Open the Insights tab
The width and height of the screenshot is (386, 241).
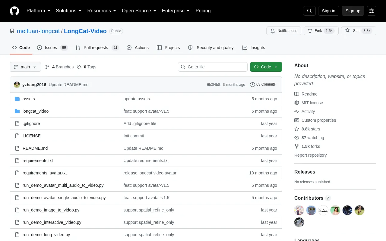tap(254, 48)
